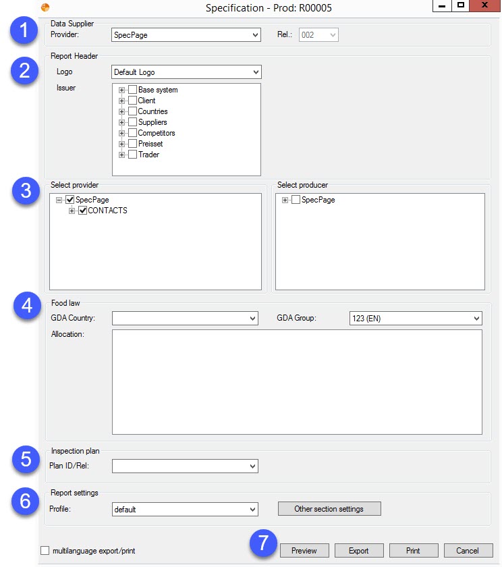Click inside the Allocation text area

[x=297, y=382]
